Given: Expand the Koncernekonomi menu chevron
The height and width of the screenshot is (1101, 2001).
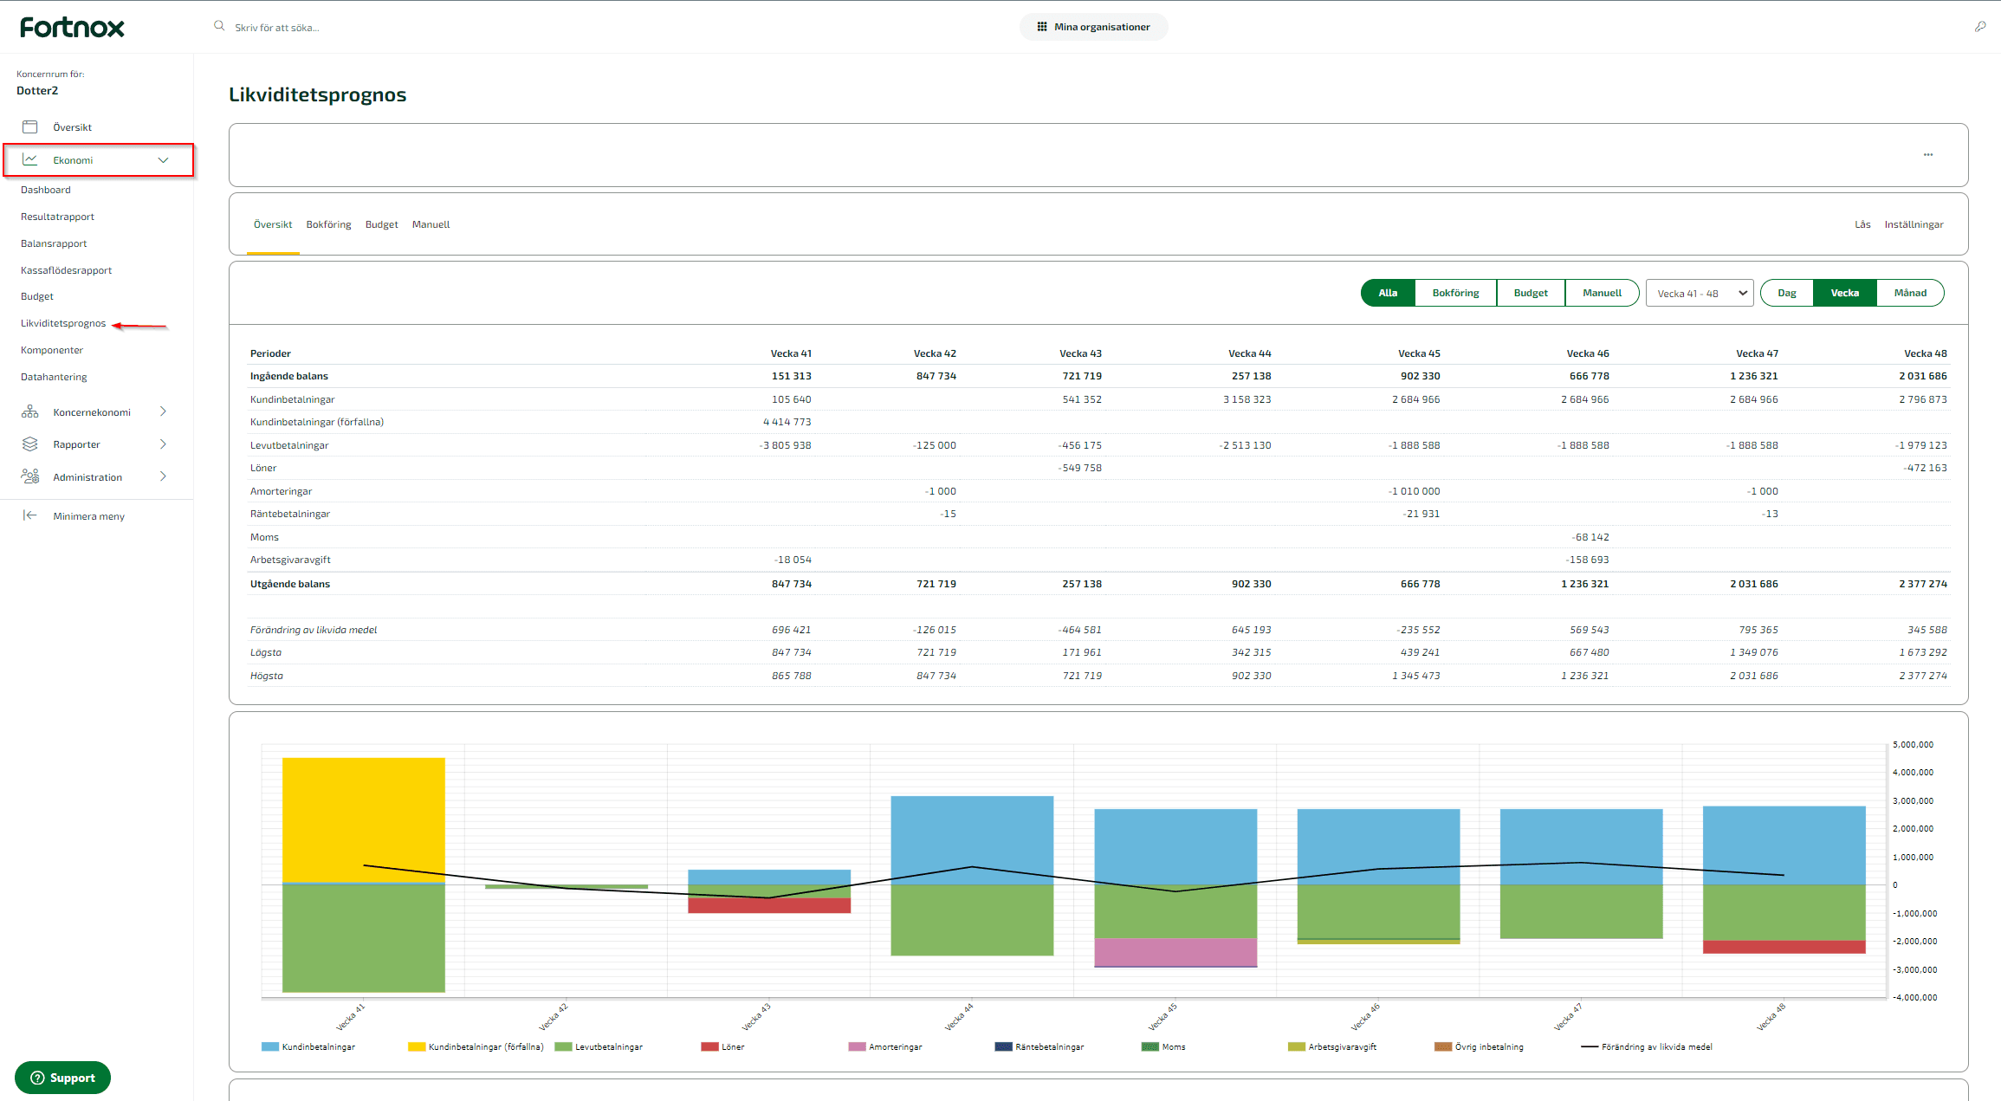Looking at the screenshot, I should (x=163, y=411).
